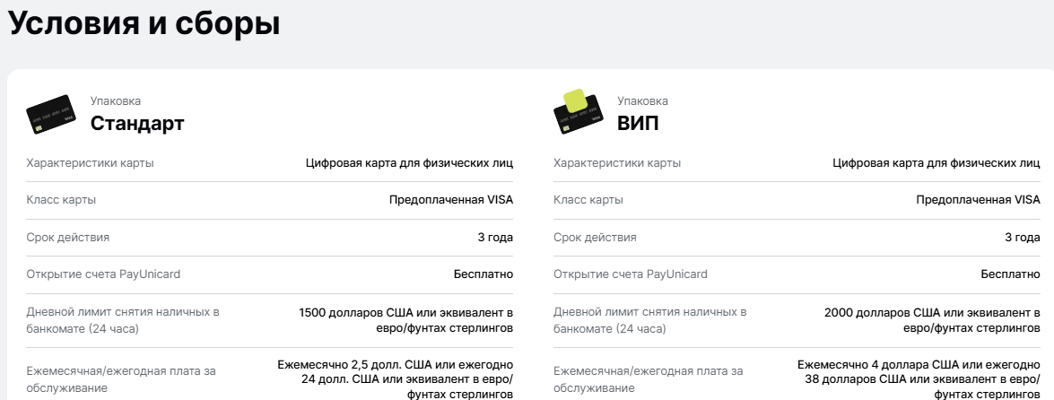Click the 1500 долларов США limit value
This screenshot has height=400, width=1054.
[406, 321]
